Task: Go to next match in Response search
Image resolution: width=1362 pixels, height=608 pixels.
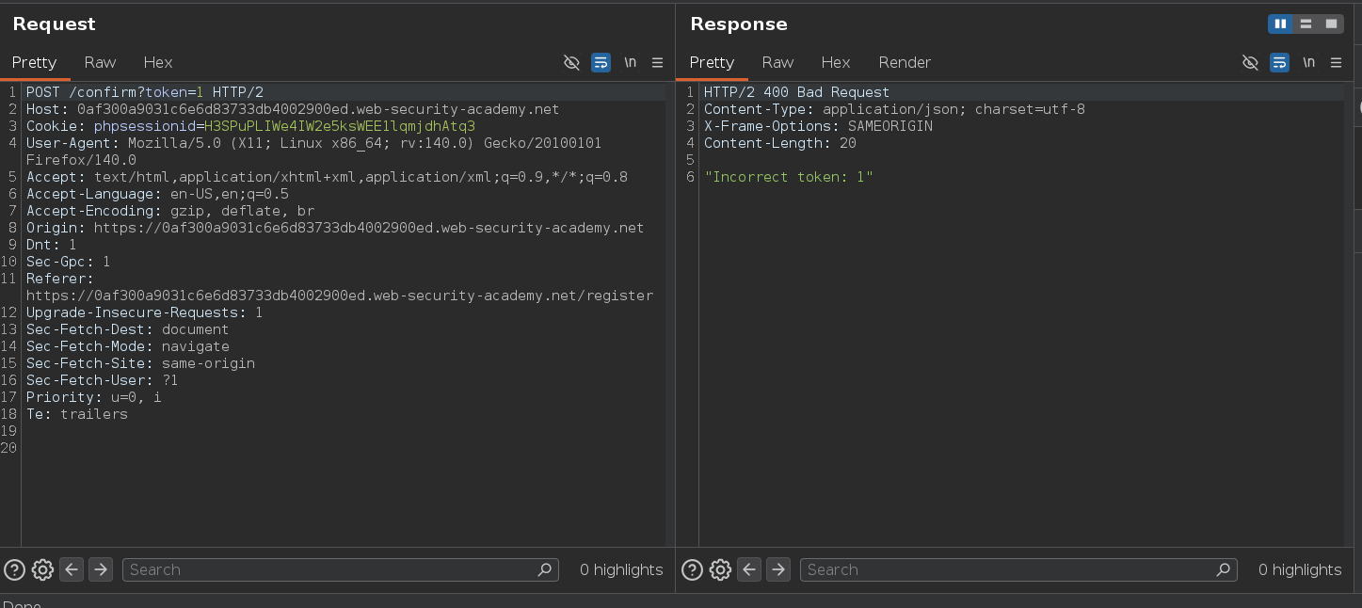Action: click(x=778, y=569)
